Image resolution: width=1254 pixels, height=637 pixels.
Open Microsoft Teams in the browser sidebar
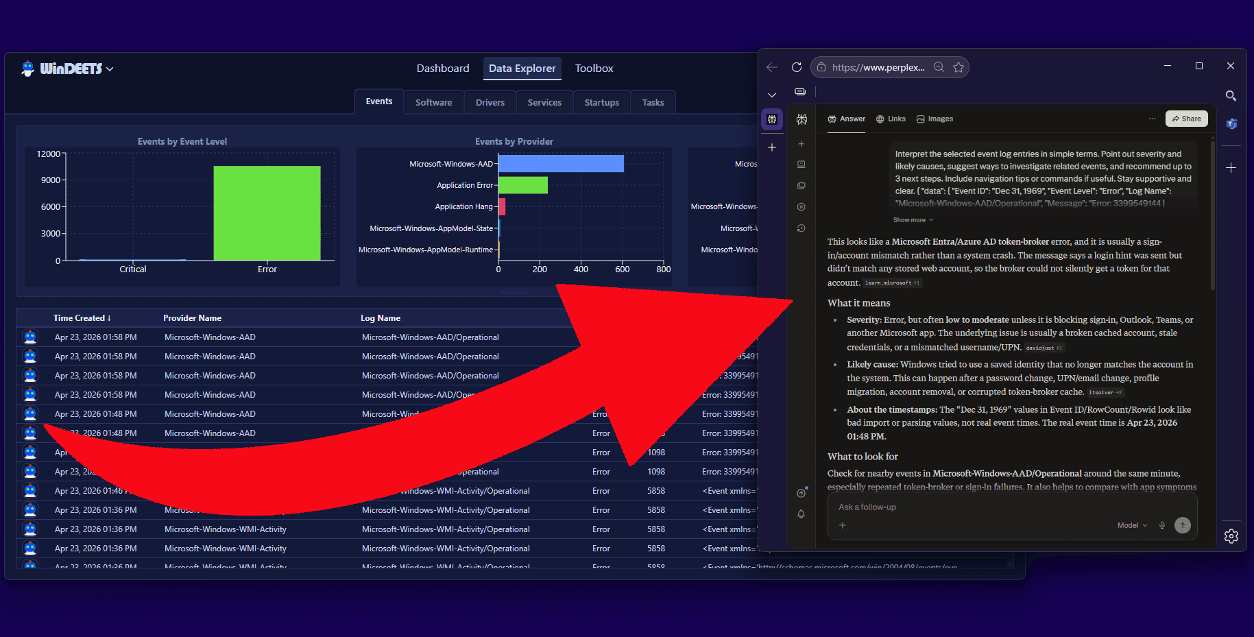point(1231,124)
